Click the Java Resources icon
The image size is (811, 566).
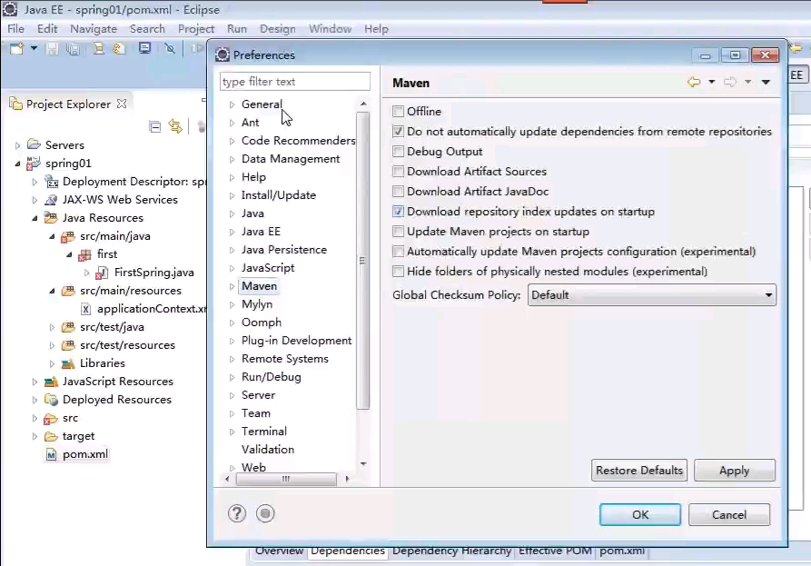51,218
